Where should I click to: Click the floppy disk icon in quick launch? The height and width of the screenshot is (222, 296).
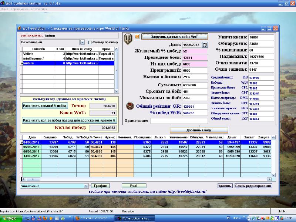(33, 218)
